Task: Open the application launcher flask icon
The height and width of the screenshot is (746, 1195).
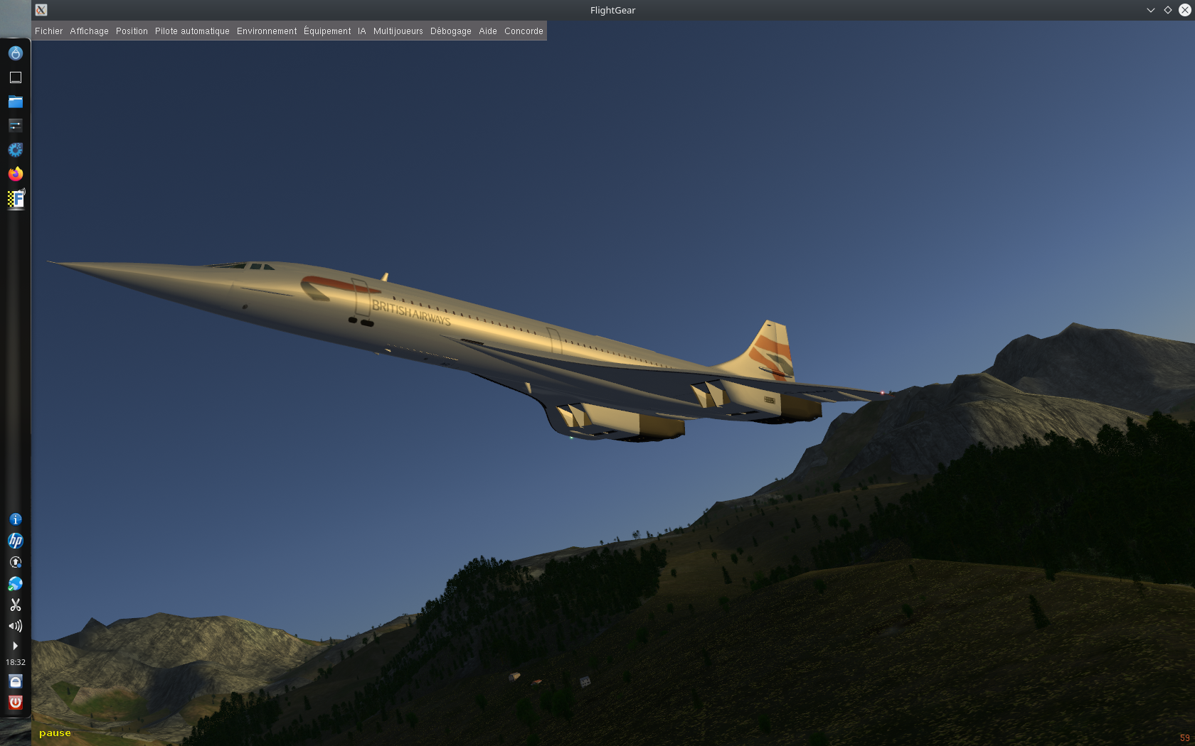Action: tap(16, 53)
